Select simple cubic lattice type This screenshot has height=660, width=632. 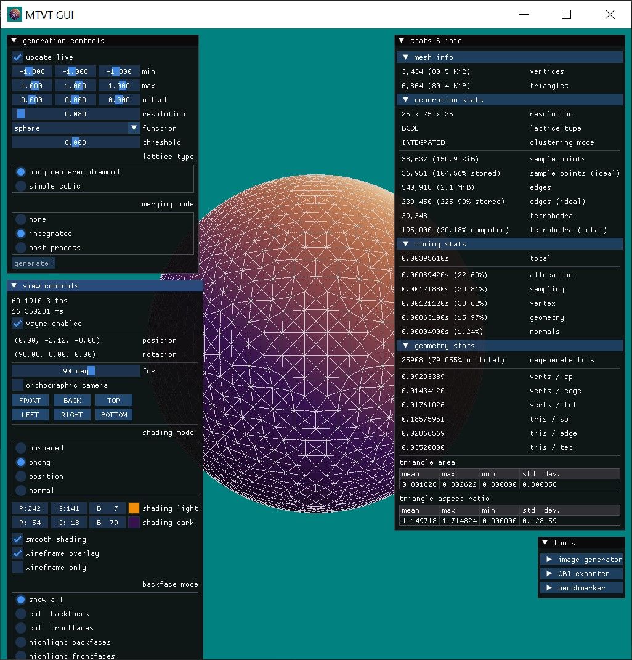tap(21, 186)
